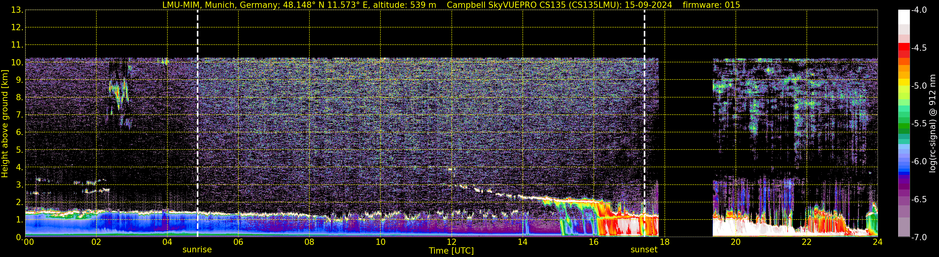Click the time axis tick label '00'
Screen dimensions: 939x257
pos(29,242)
